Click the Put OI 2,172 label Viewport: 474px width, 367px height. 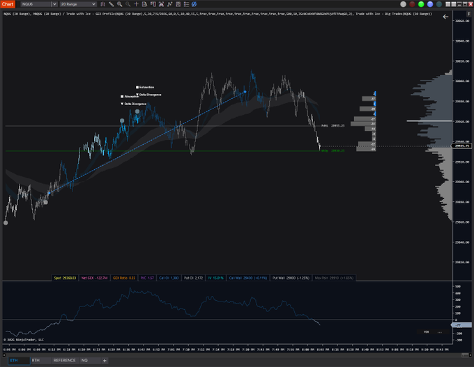click(194, 278)
